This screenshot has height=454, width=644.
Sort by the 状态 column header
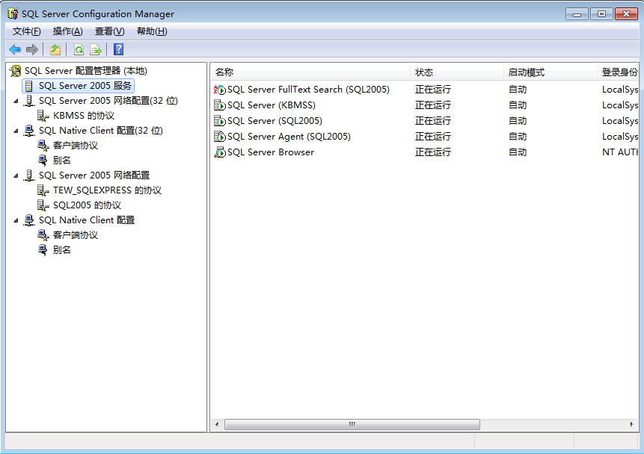pyautogui.click(x=457, y=72)
